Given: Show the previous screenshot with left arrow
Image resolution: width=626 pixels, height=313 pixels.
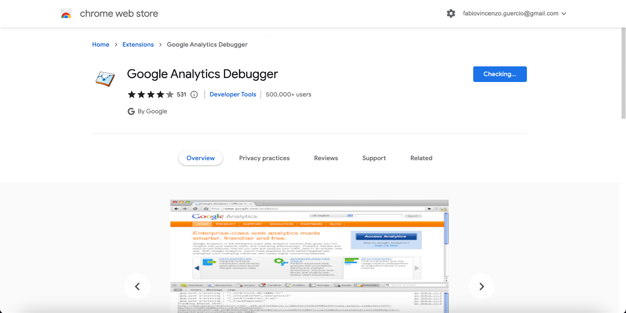Looking at the screenshot, I should point(137,286).
